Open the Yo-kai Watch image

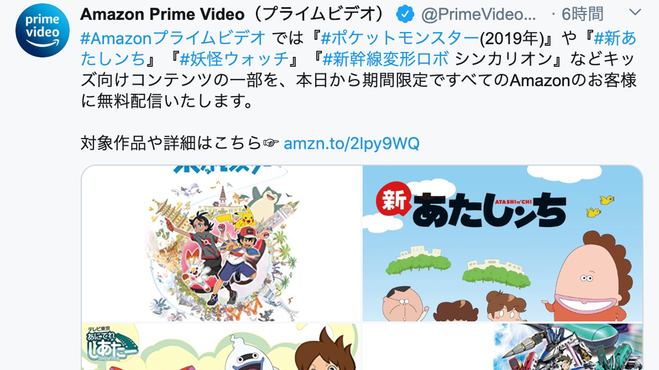[x=221, y=347]
